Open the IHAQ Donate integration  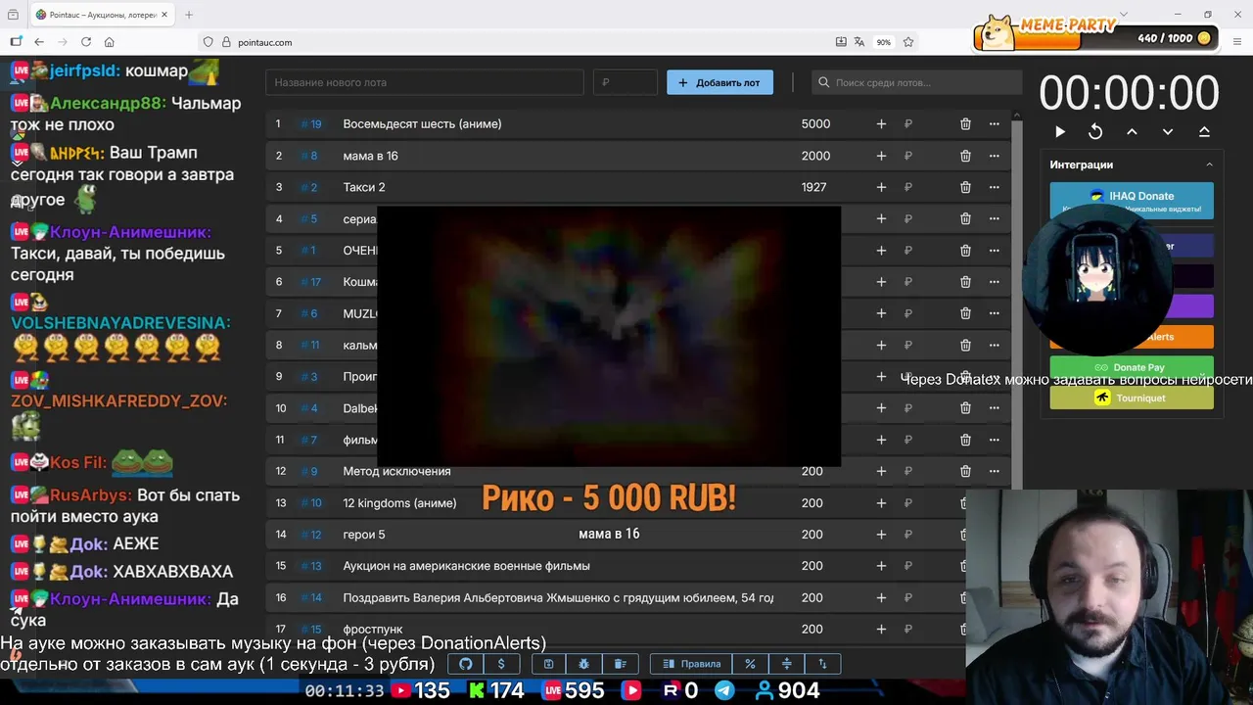point(1132,200)
